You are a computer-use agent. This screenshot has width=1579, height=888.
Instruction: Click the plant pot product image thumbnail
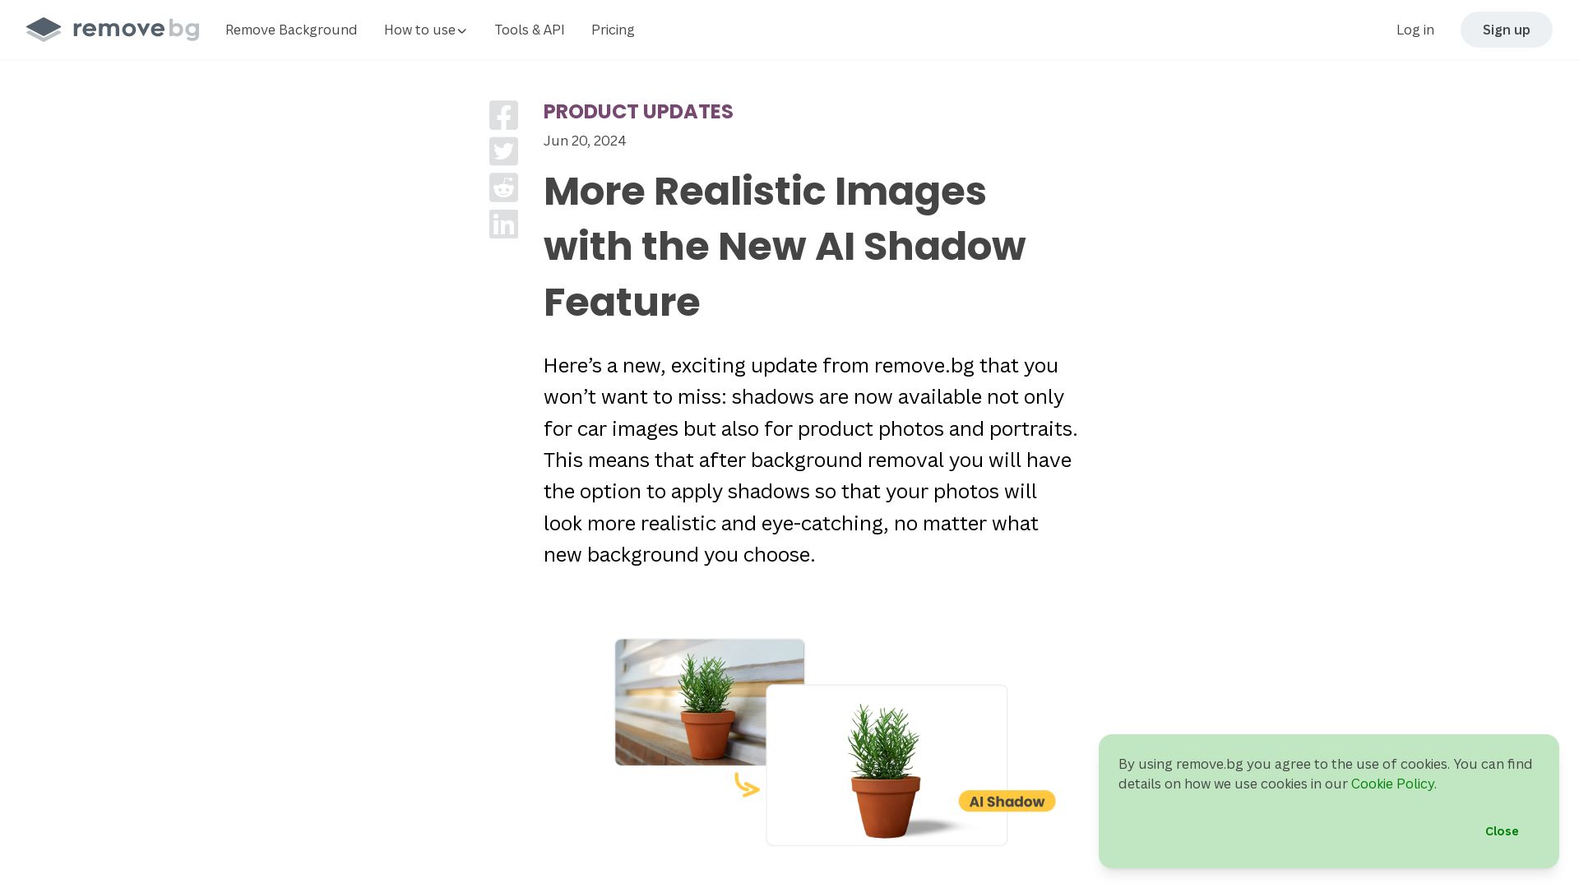[708, 700]
